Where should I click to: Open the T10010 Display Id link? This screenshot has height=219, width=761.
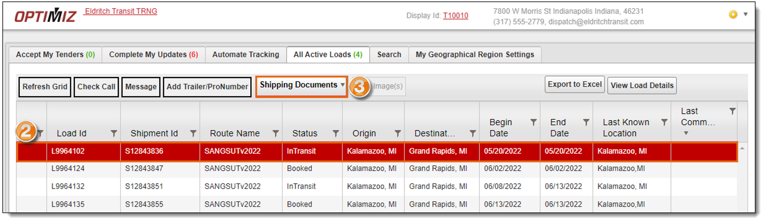(x=455, y=16)
